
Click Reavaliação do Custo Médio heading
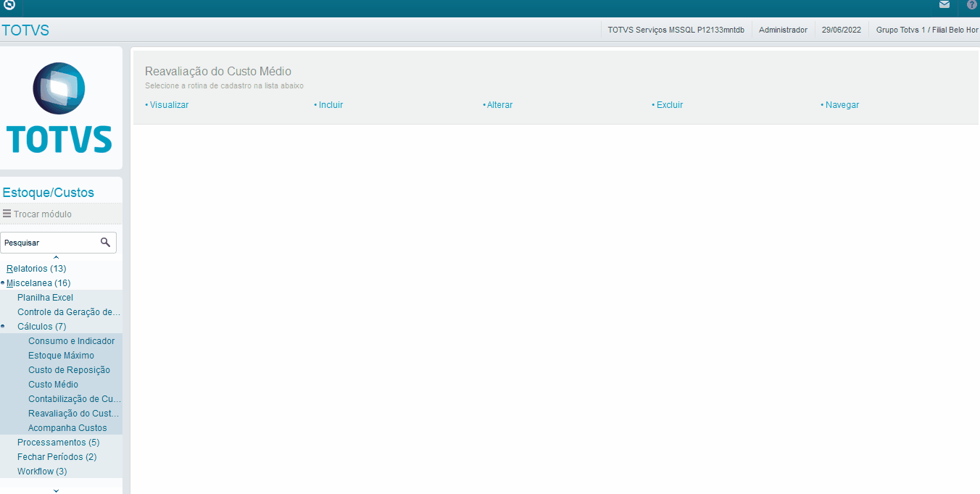218,71
